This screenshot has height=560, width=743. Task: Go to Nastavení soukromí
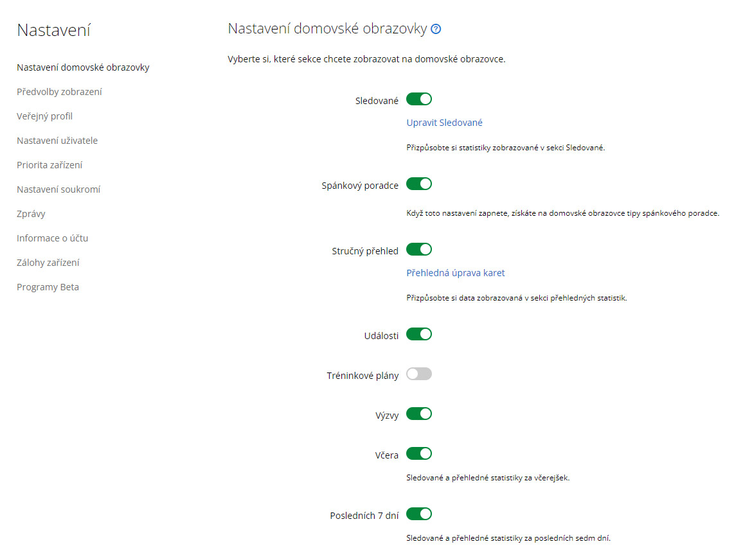pyautogui.click(x=58, y=189)
